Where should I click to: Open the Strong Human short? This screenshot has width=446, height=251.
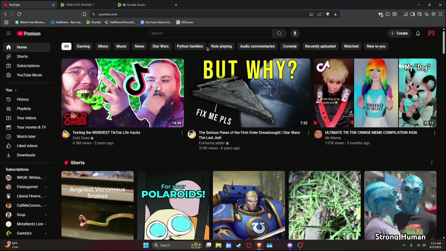[x=400, y=205]
